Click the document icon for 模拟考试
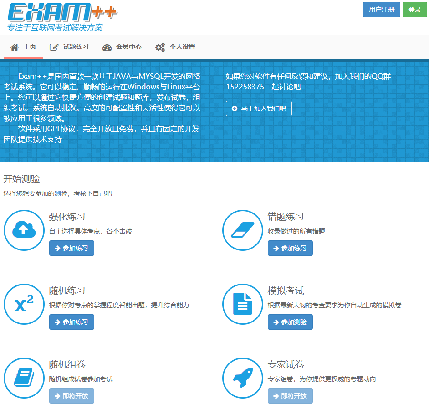The width and height of the screenshot is (429, 410). [x=242, y=304]
